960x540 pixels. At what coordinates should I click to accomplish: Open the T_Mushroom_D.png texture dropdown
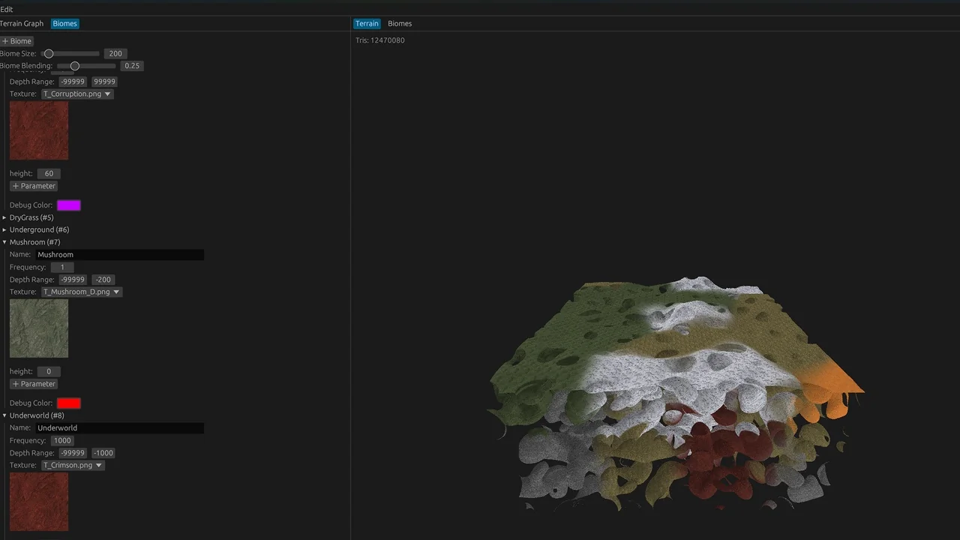click(82, 292)
